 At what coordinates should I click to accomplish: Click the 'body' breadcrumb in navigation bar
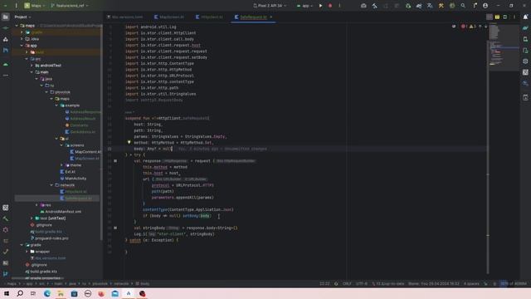143,284
